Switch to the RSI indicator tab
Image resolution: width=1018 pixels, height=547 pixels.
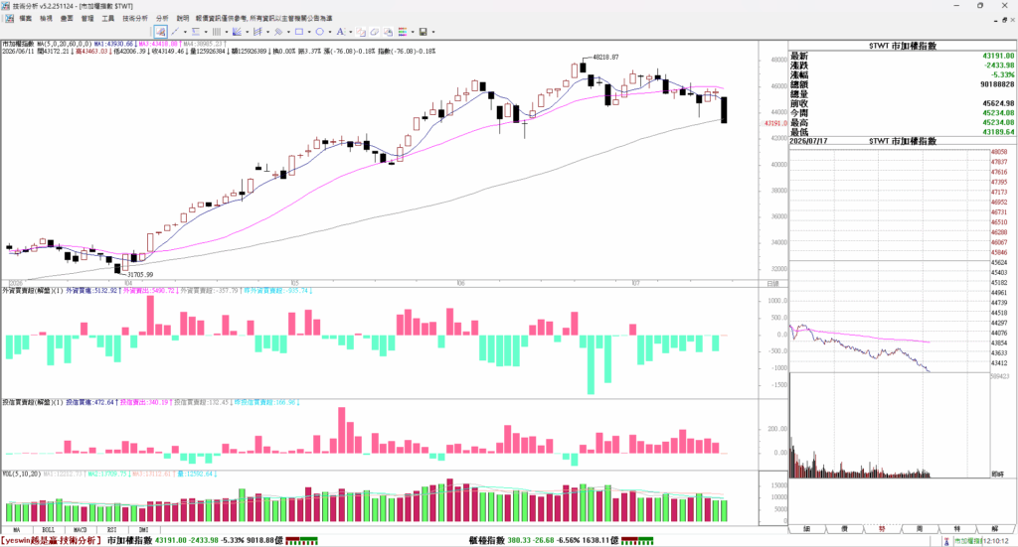pyautogui.click(x=111, y=530)
